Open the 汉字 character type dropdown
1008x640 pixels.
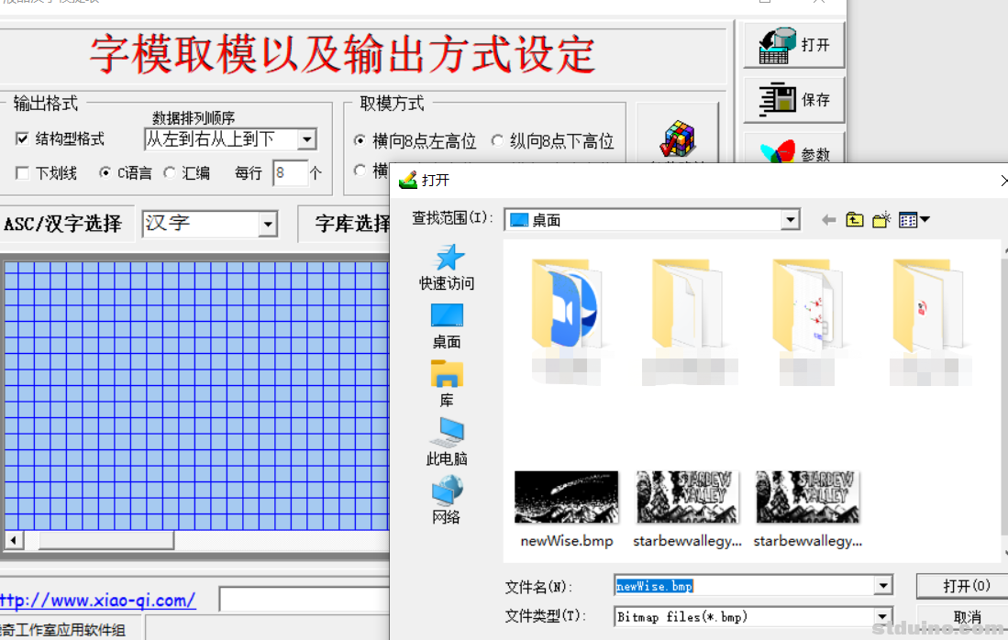pos(269,224)
